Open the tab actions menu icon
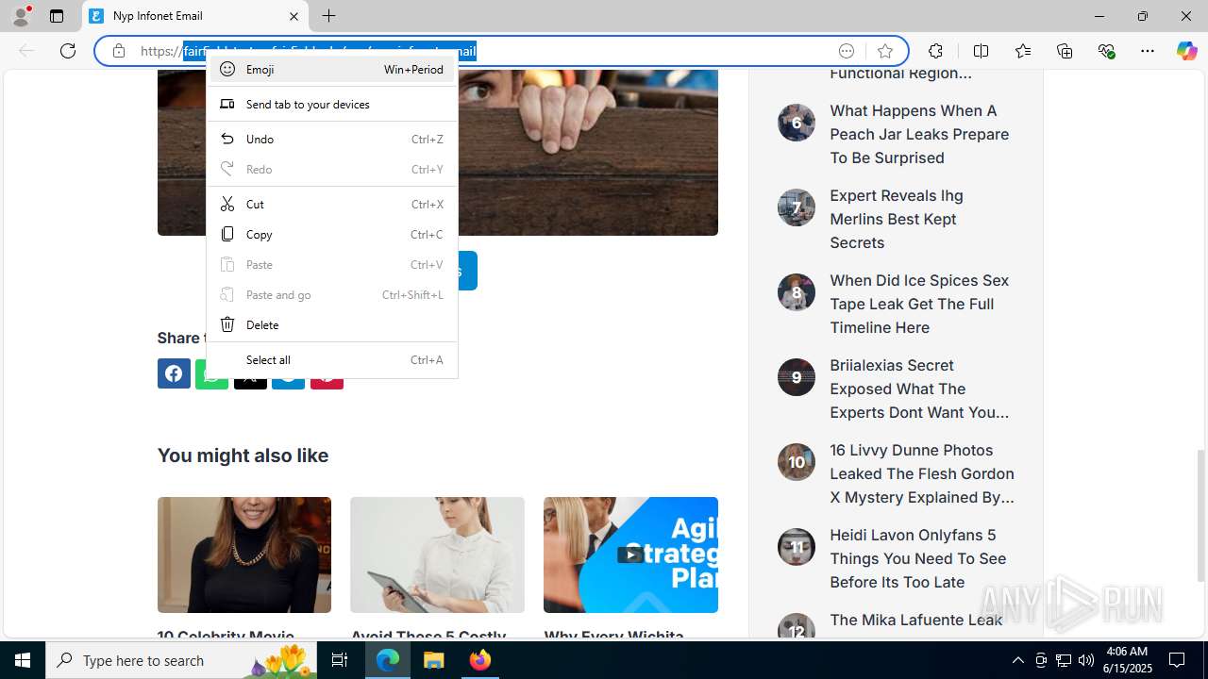Image resolution: width=1208 pixels, height=679 pixels. [x=57, y=16]
